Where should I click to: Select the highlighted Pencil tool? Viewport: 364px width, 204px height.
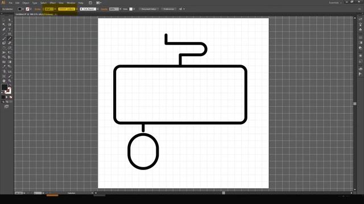[10, 39]
